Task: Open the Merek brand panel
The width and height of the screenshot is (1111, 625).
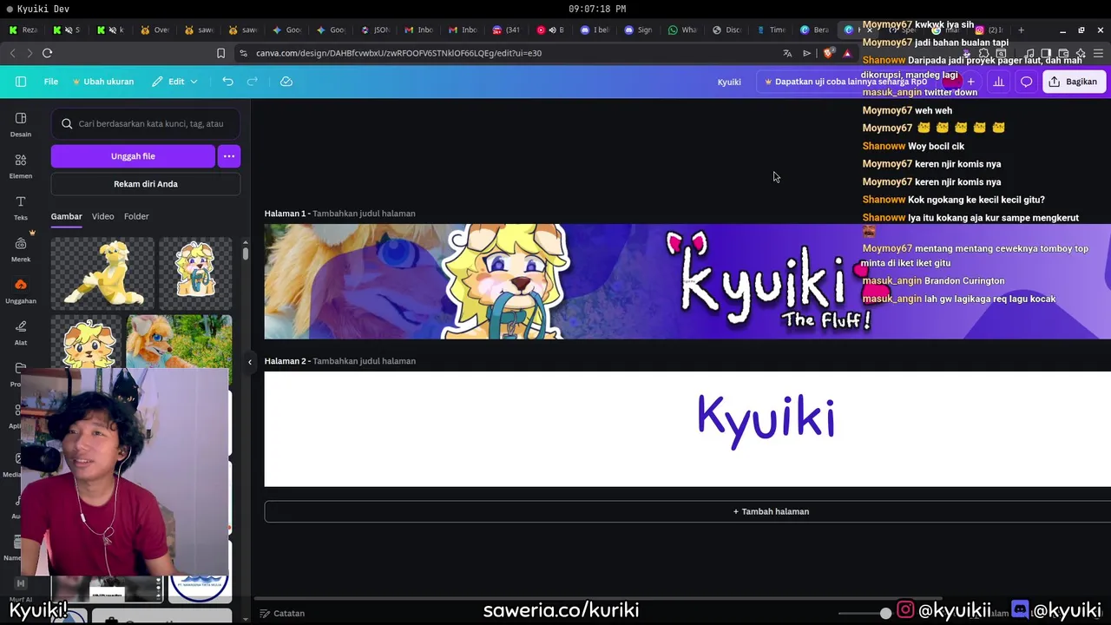Action: 21,249
